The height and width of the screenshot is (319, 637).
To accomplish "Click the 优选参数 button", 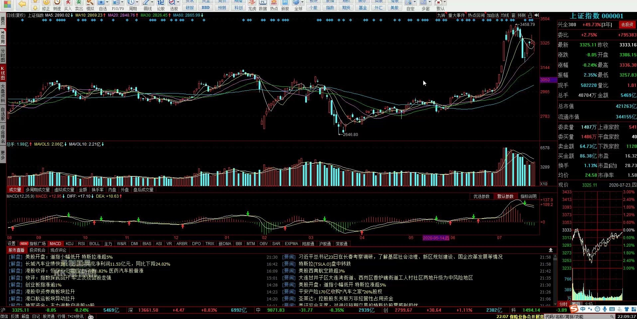I will click(481, 196).
